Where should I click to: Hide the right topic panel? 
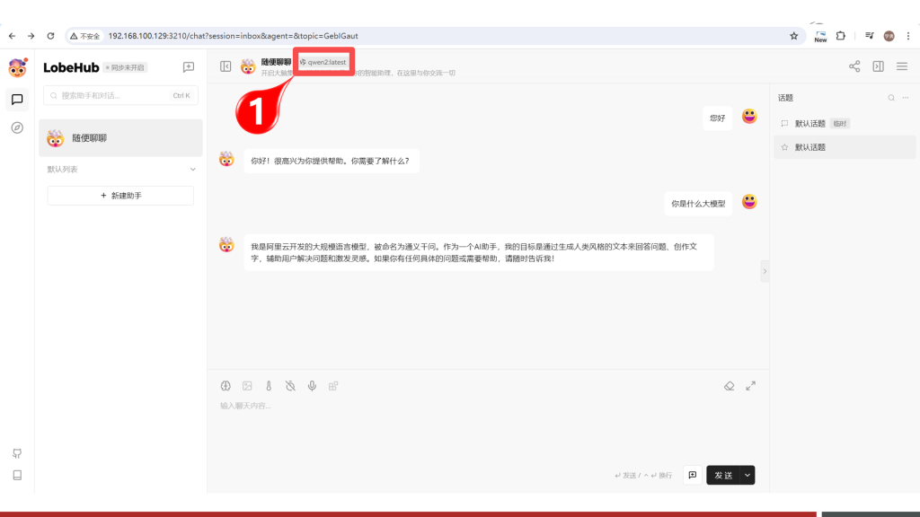click(x=878, y=66)
